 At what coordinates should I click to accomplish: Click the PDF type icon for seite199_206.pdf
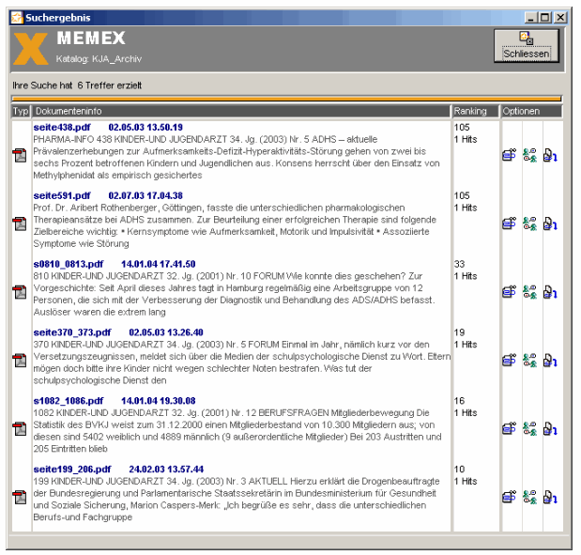tap(19, 497)
